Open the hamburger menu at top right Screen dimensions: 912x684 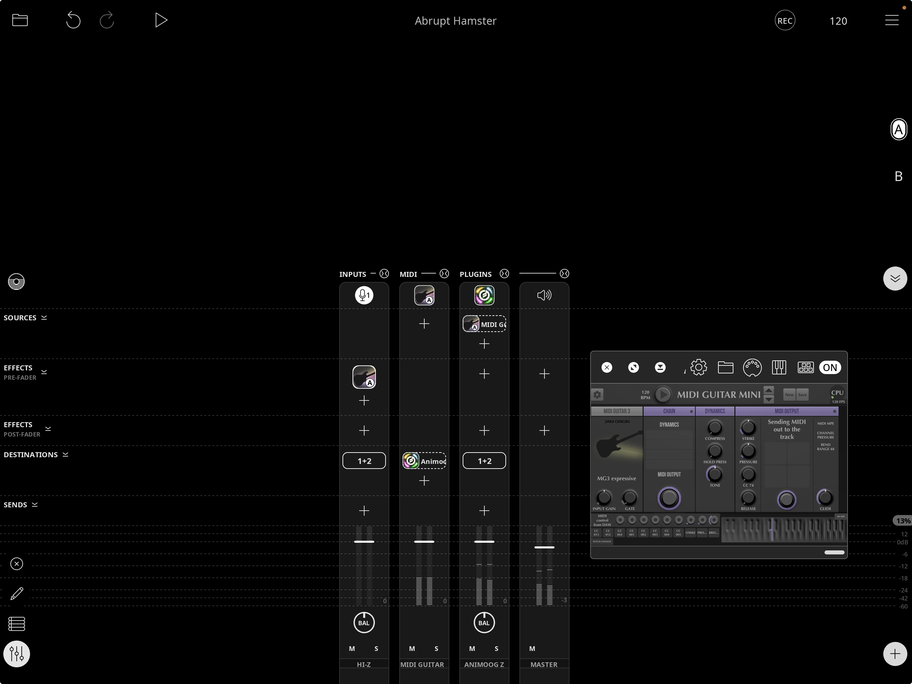891,20
